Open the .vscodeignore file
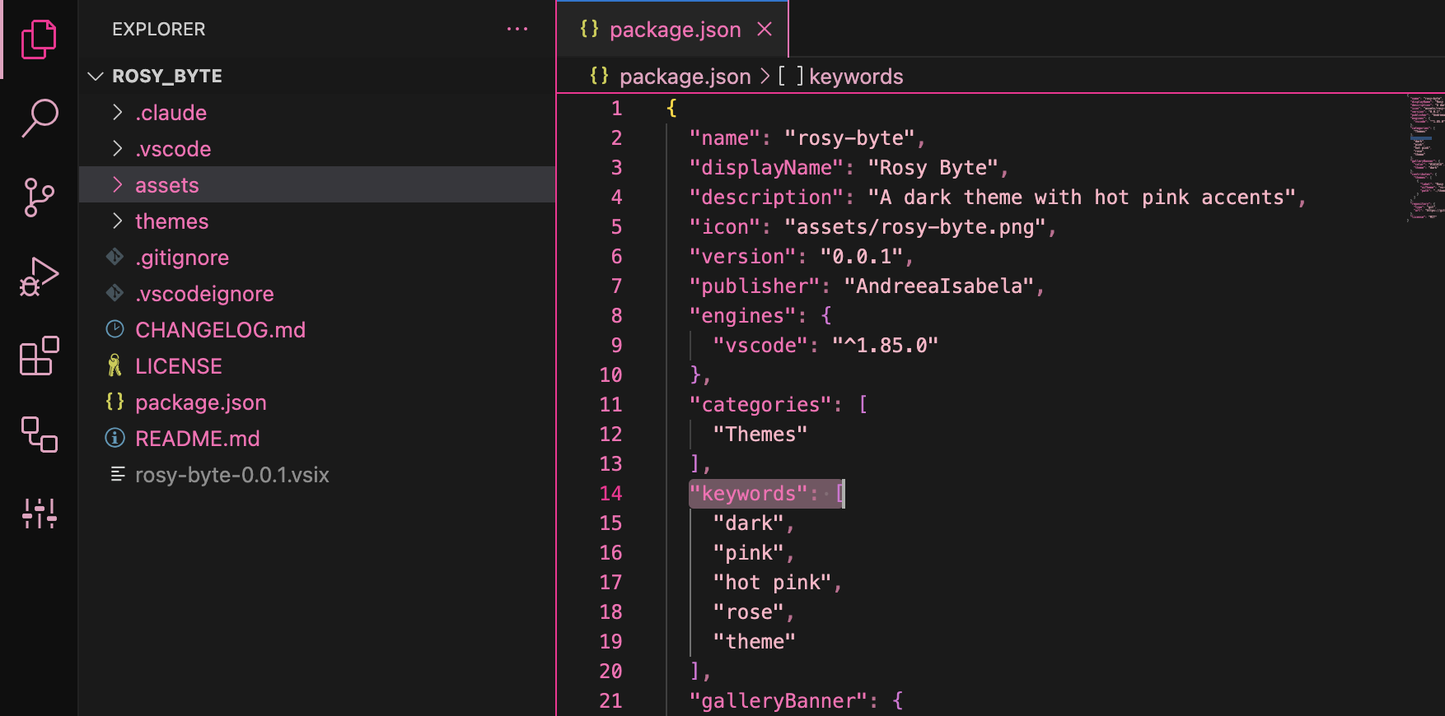 pos(316,294)
